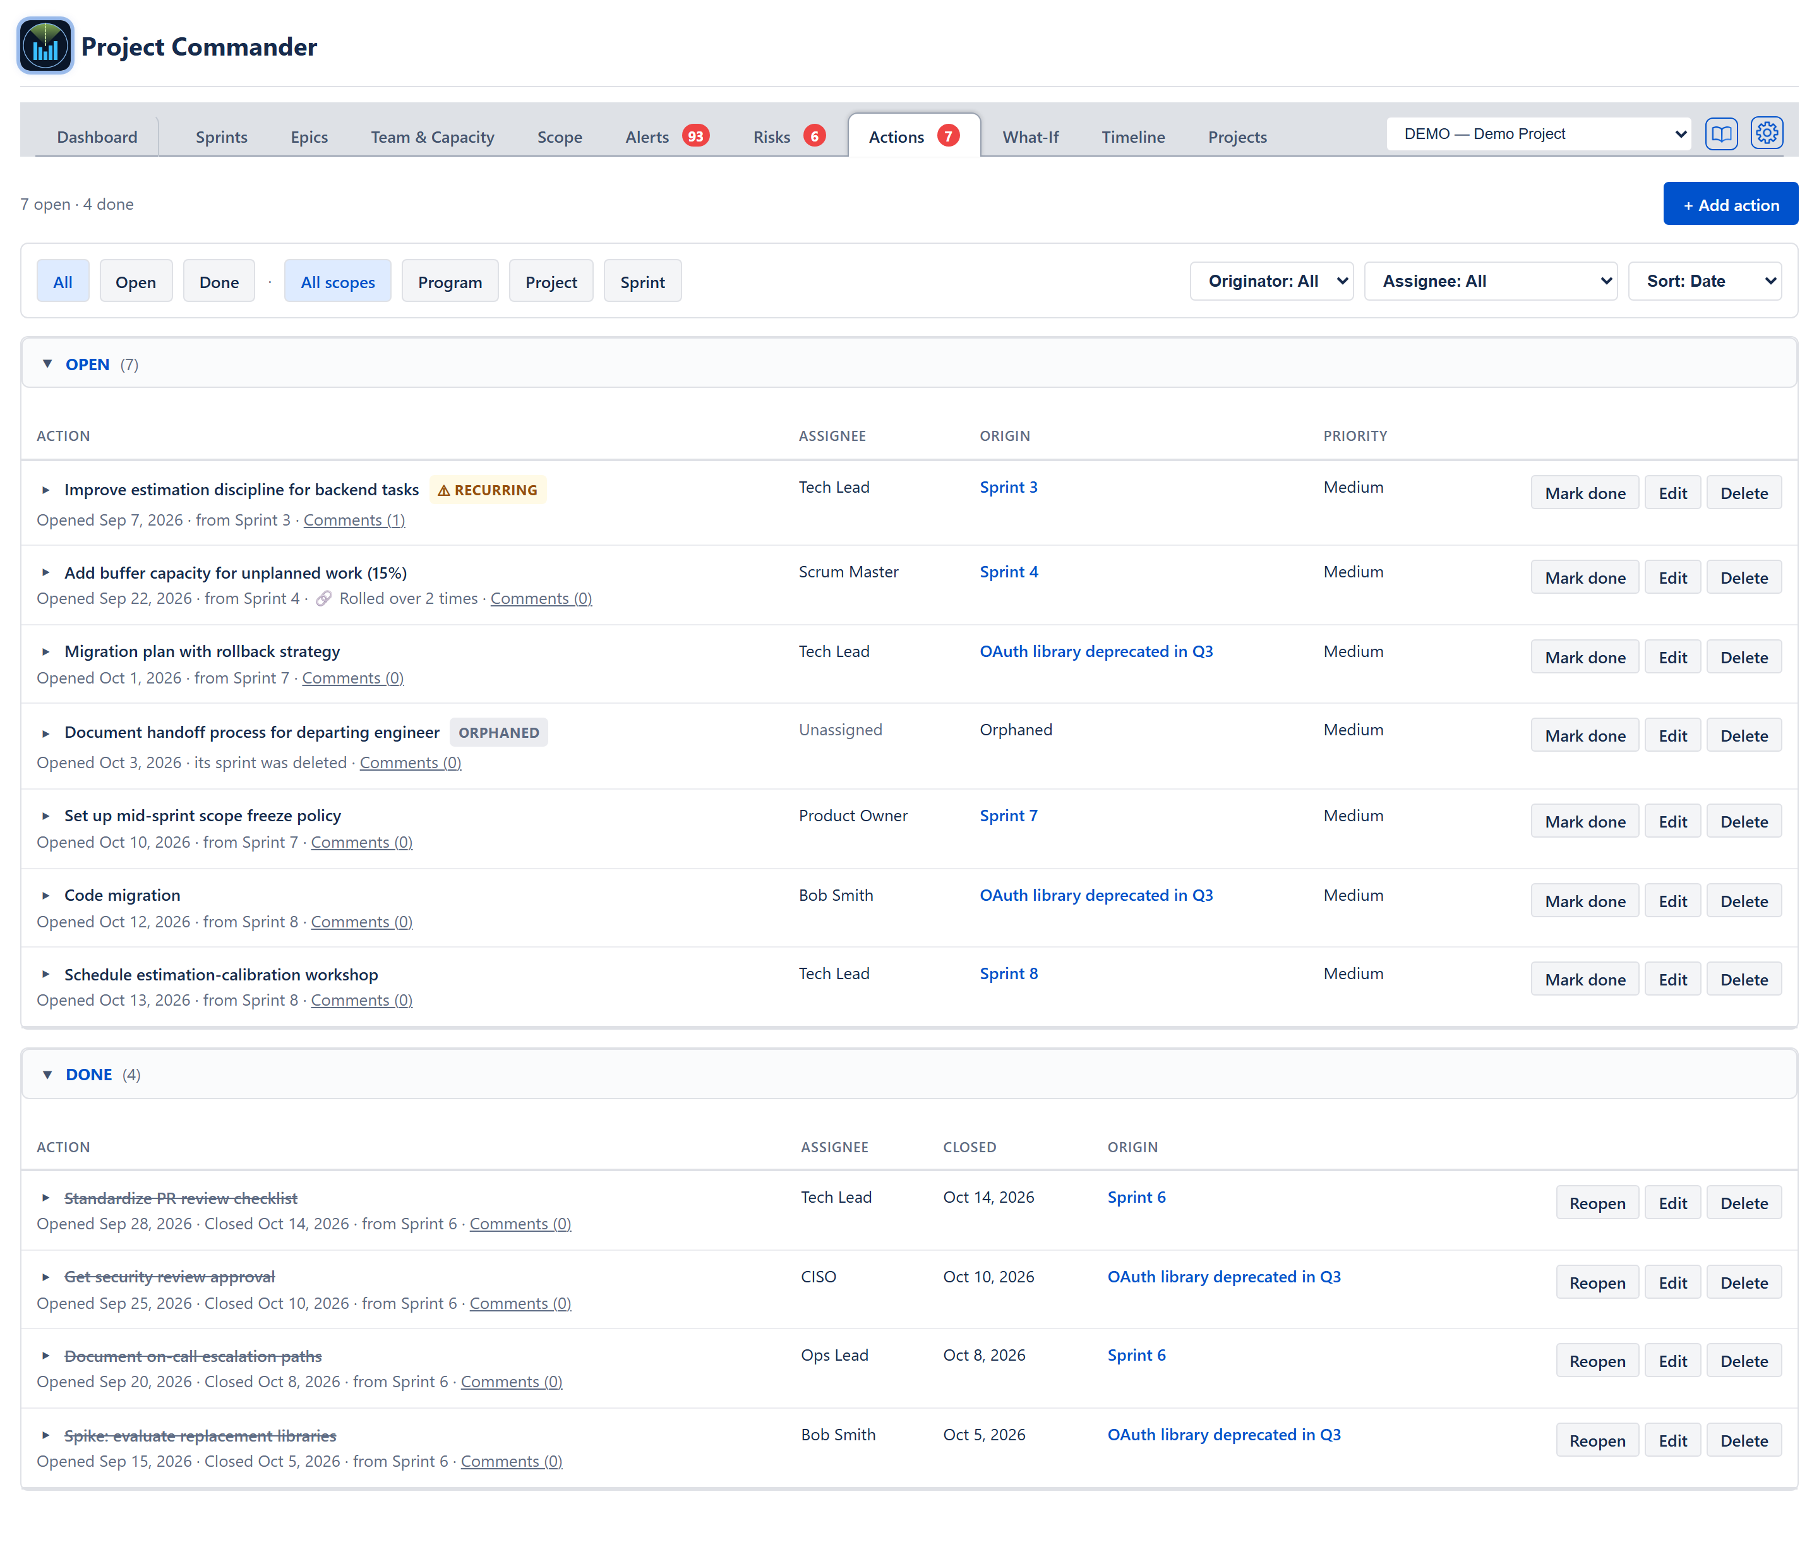Expand Standardize PR review checklist triangle
The width and height of the screenshot is (1819, 1554).
[x=45, y=1198]
